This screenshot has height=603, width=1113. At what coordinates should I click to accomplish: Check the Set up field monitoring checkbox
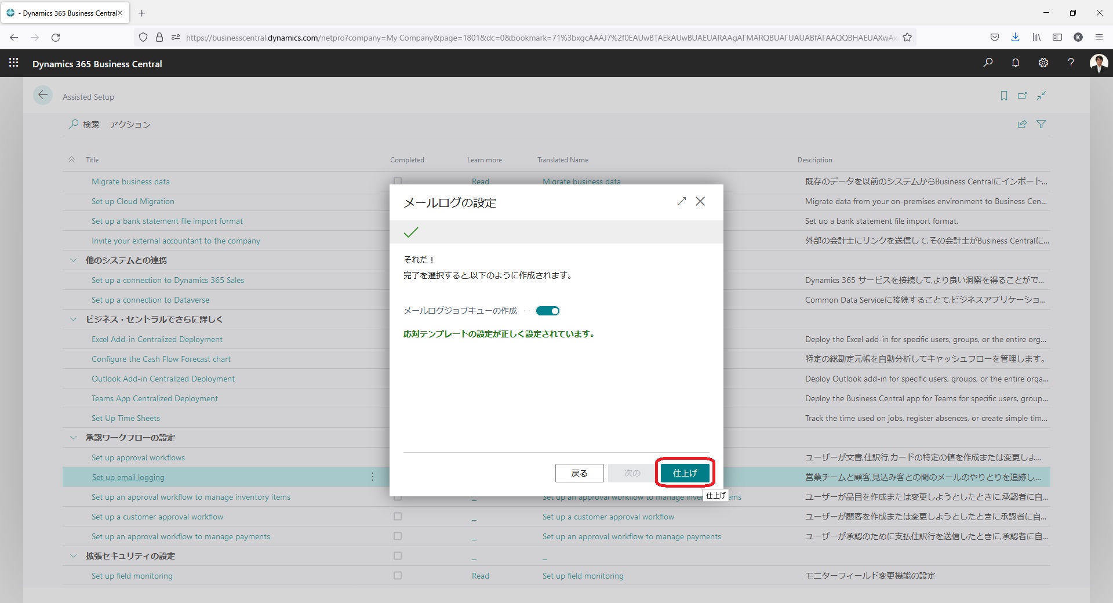[x=398, y=576]
